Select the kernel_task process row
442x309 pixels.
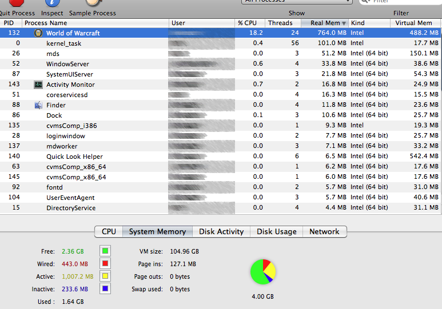tap(221, 43)
